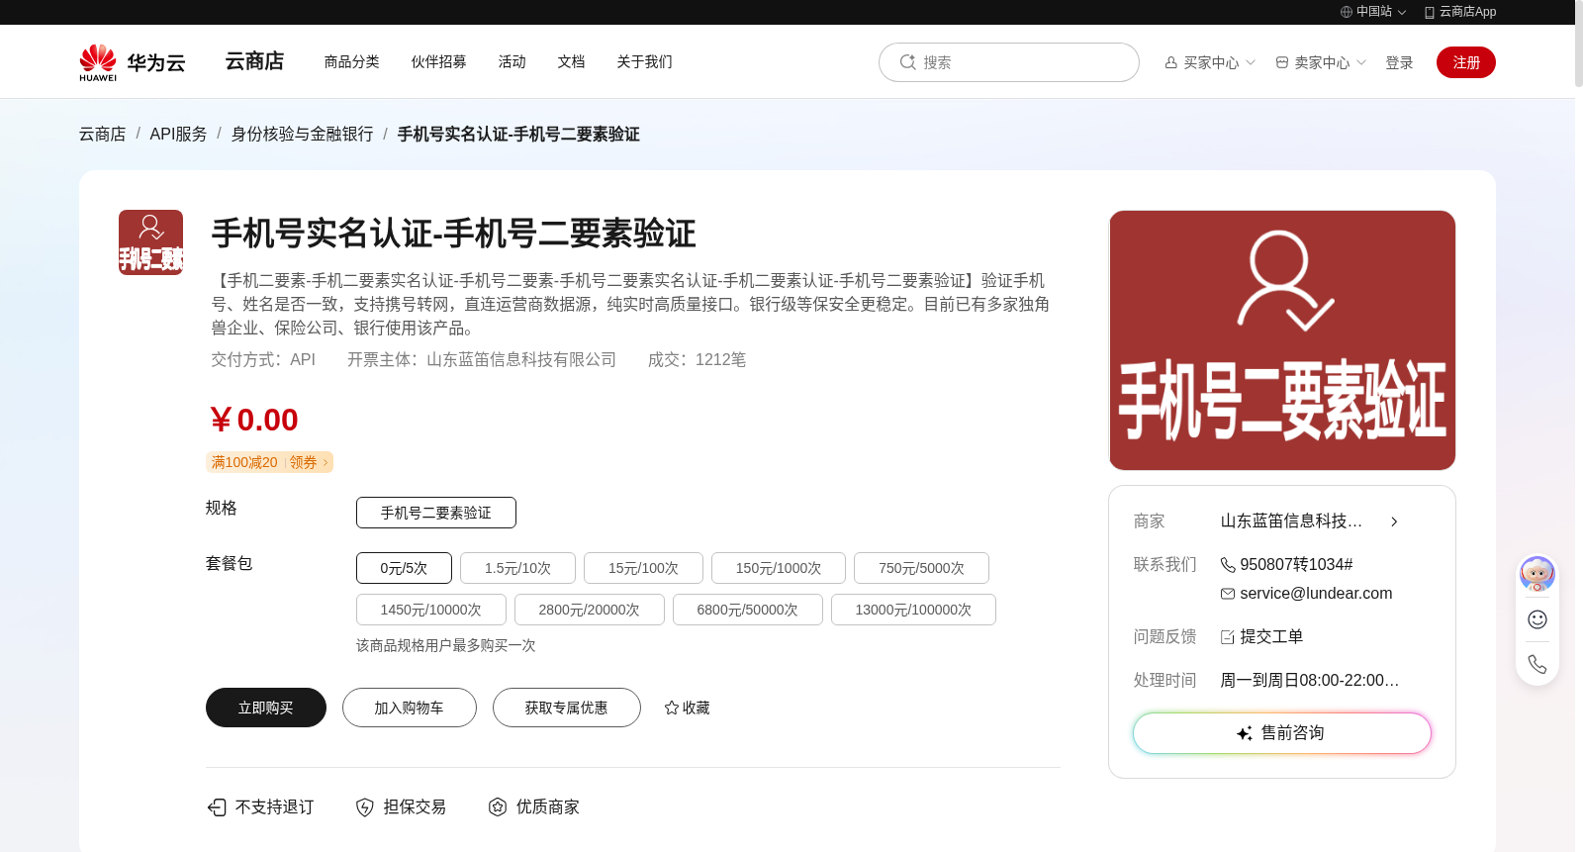Go to API服务 breadcrumb link
This screenshot has width=1583, height=852.
[179, 134]
